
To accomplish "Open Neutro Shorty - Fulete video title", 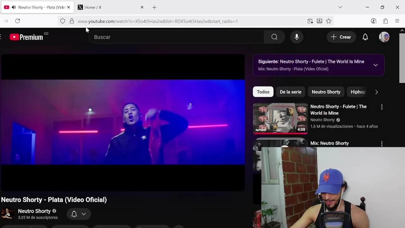I will pyautogui.click(x=339, y=110).
